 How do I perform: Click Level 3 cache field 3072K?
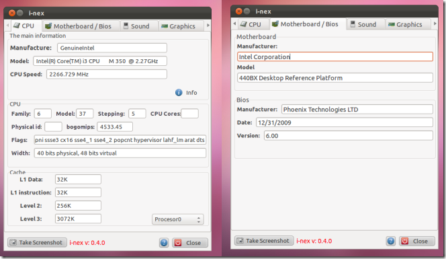(78, 219)
